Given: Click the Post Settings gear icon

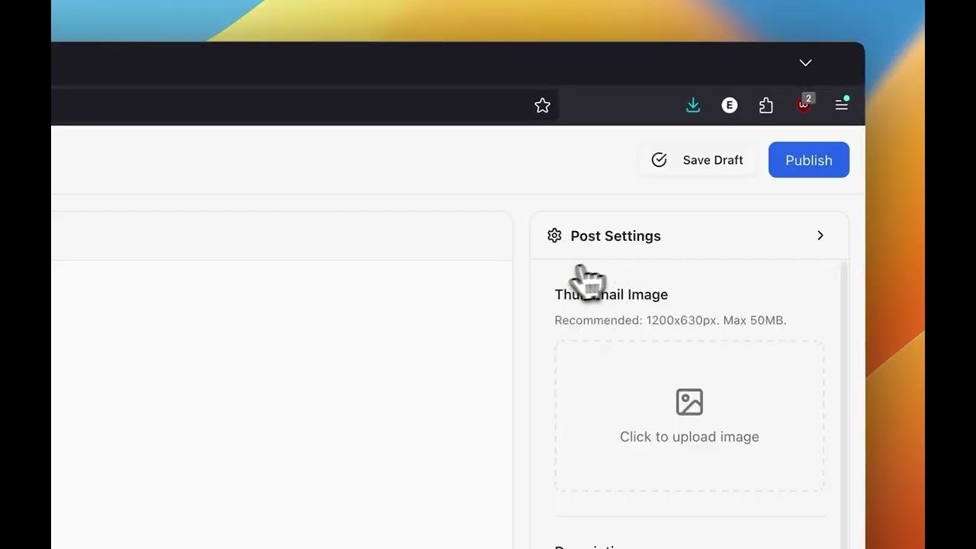Looking at the screenshot, I should (x=554, y=236).
